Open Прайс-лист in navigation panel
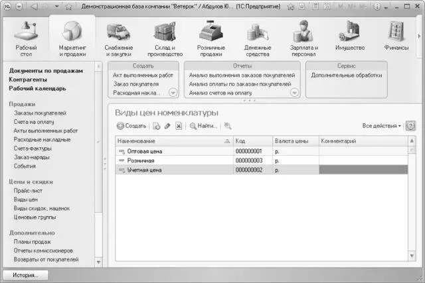This screenshot has width=425, height=283. 28,191
